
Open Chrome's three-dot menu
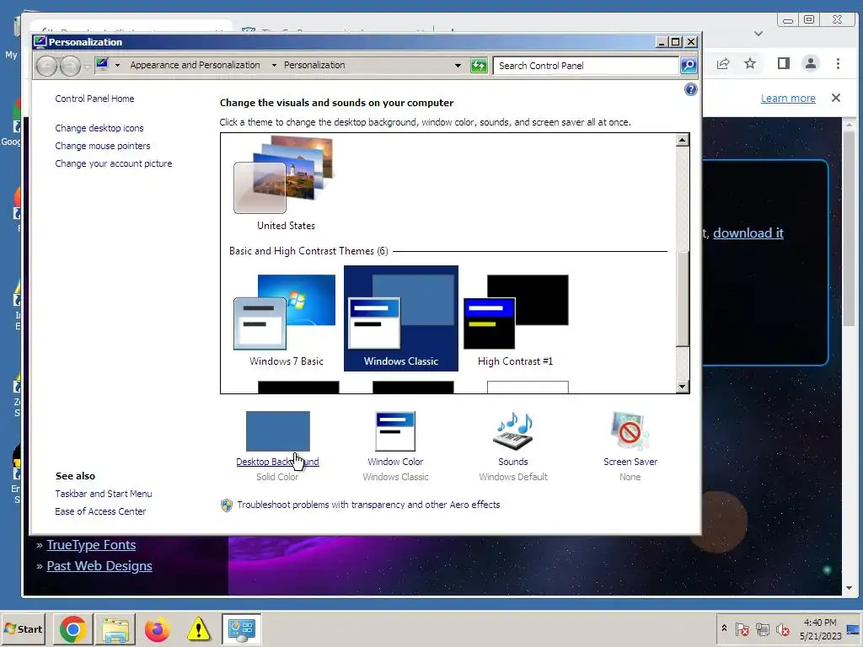pyautogui.click(x=838, y=64)
